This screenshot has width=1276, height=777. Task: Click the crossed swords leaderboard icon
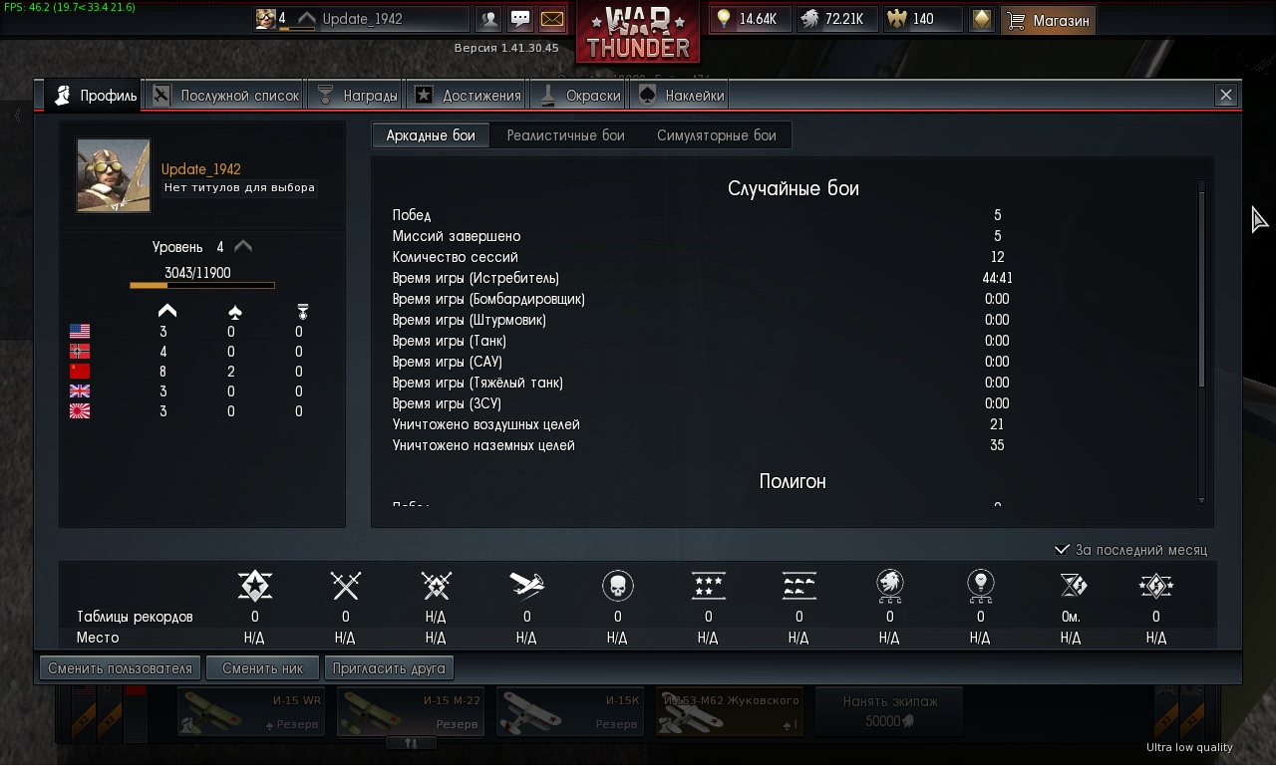coord(345,586)
